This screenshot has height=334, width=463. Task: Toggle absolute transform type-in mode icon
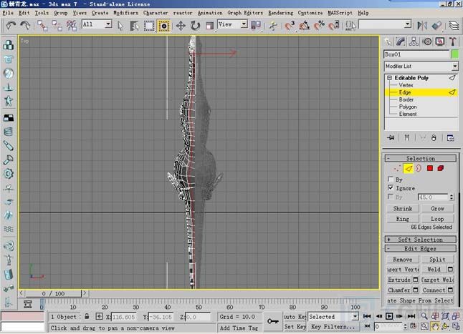[99, 317]
